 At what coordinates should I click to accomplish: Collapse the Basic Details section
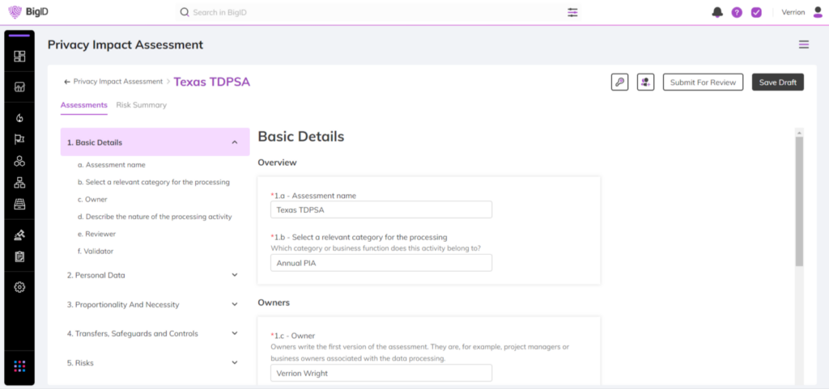tap(235, 142)
